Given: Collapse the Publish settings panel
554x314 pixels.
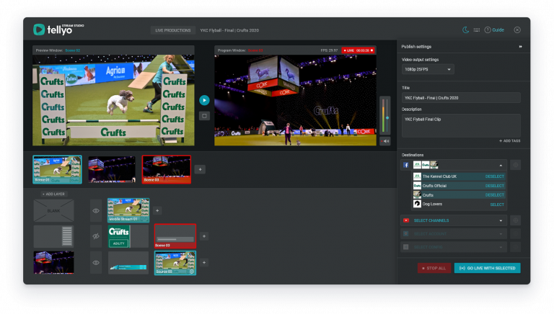Looking at the screenshot, I should tap(520, 47).
